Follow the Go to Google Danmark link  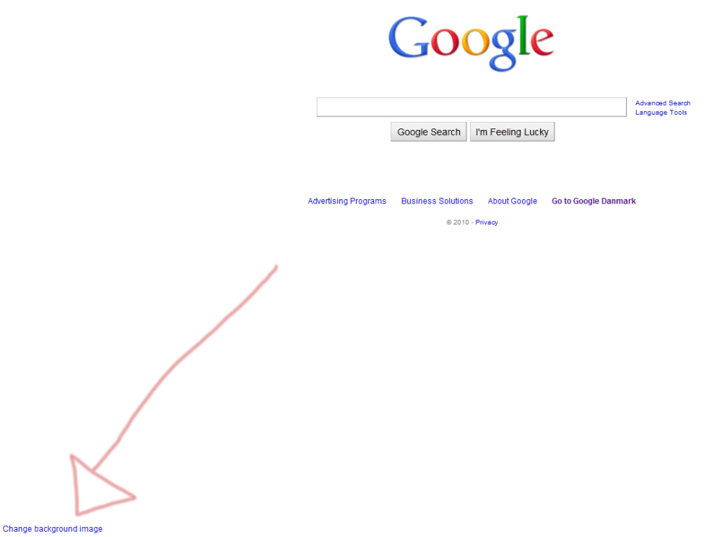pyautogui.click(x=593, y=201)
